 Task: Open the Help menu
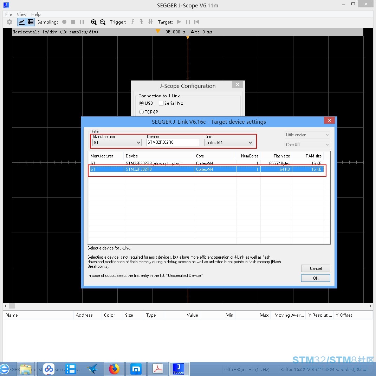coord(36,14)
